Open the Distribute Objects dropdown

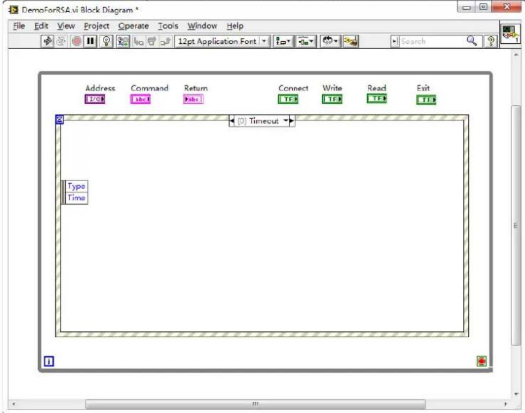pyautogui.click(x=306, y=42)
